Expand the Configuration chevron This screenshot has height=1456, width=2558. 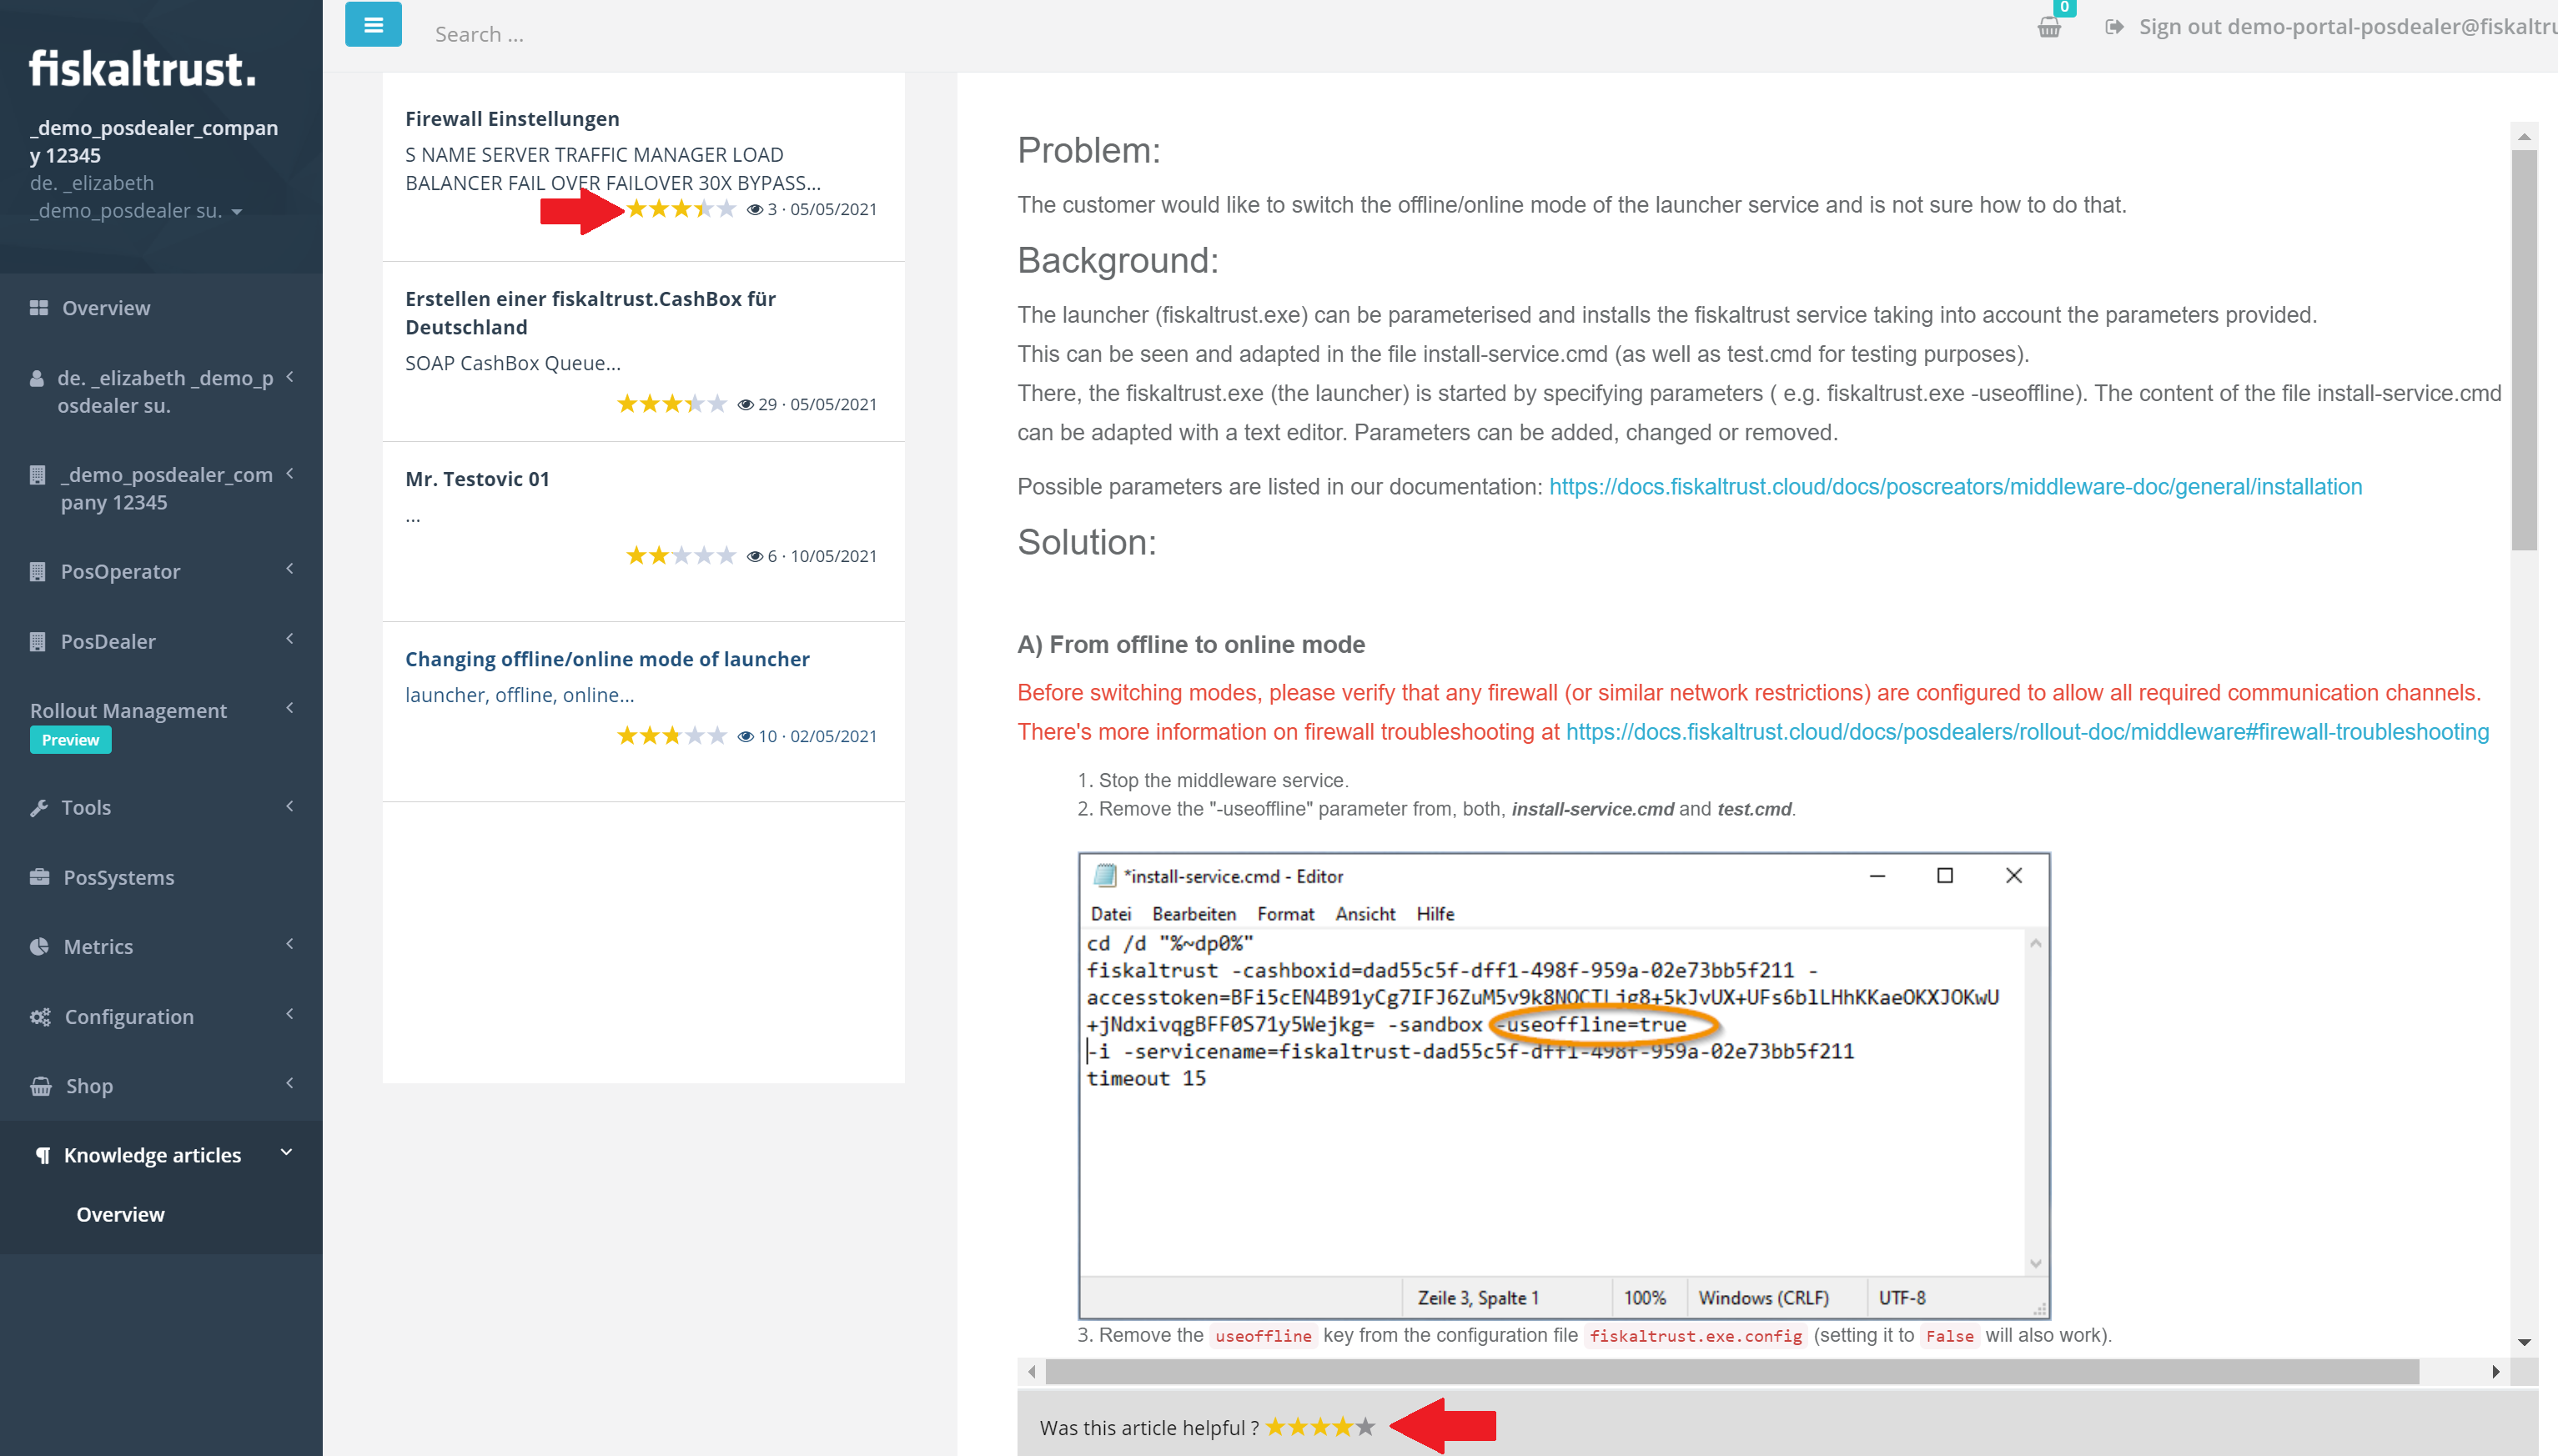(x=290, y=1014)
